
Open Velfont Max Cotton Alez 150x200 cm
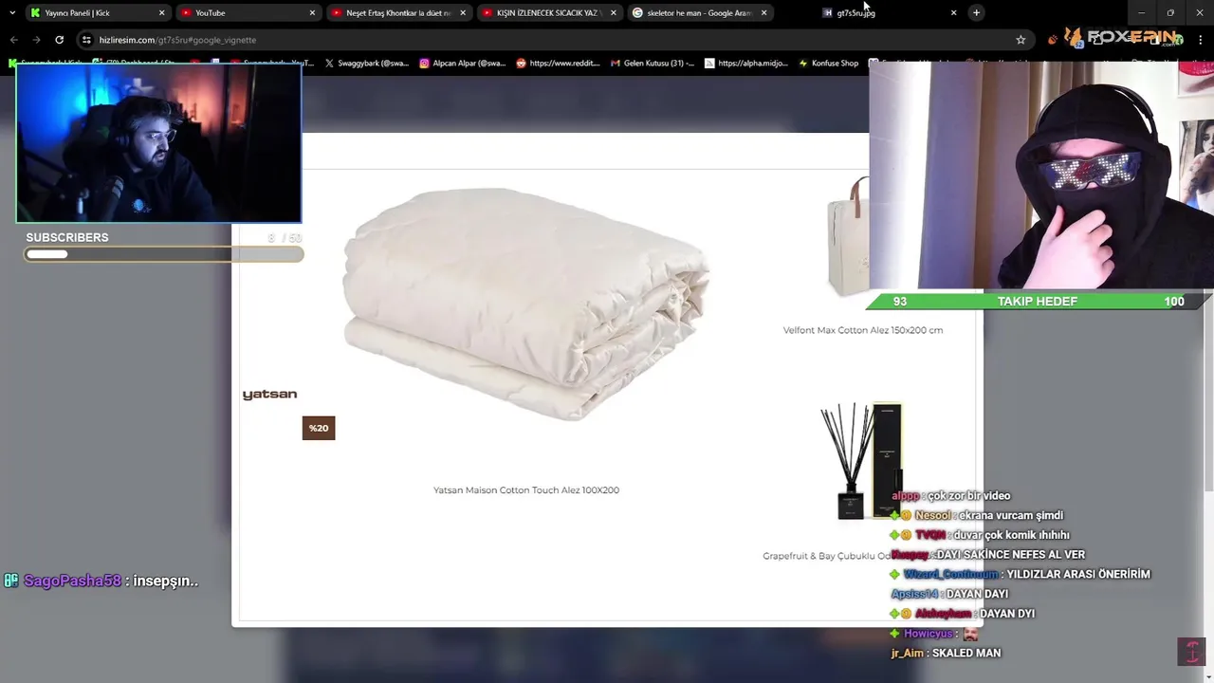click(x=863, y=330)
